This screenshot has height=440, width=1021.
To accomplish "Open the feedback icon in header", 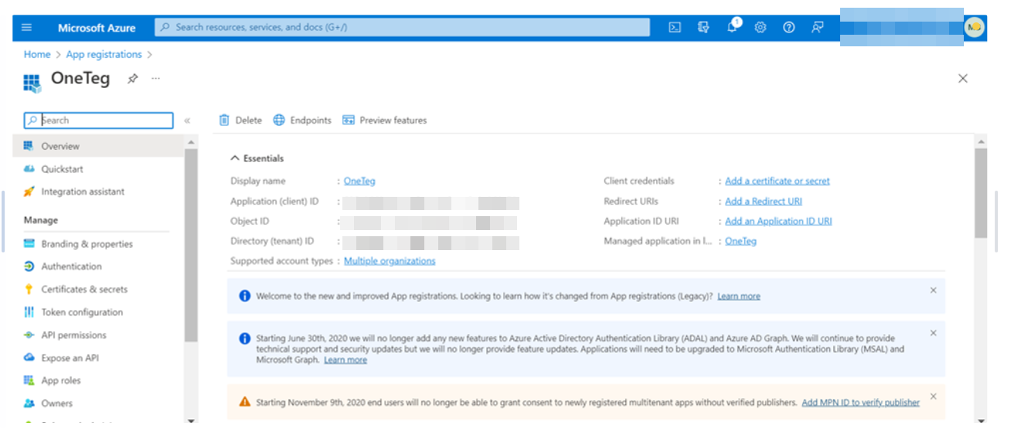I will pyautogui.click(x=817, y=28).
